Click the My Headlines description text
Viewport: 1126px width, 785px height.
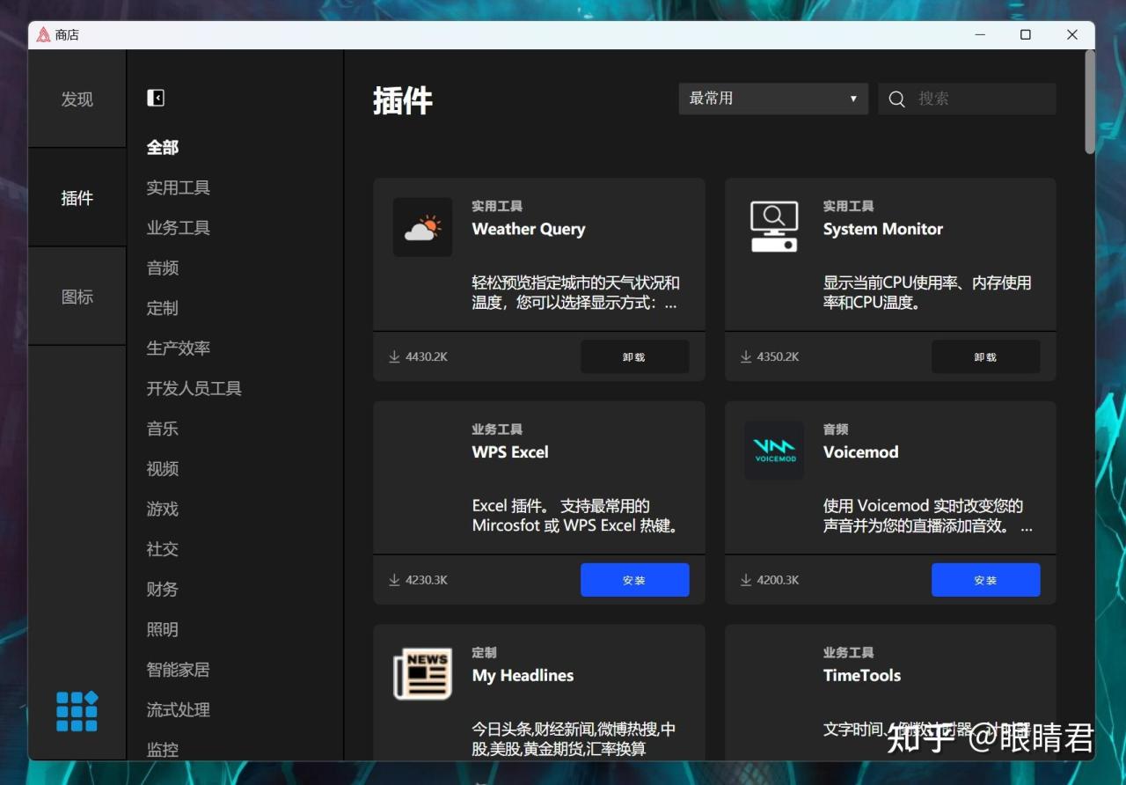(574, 739)
